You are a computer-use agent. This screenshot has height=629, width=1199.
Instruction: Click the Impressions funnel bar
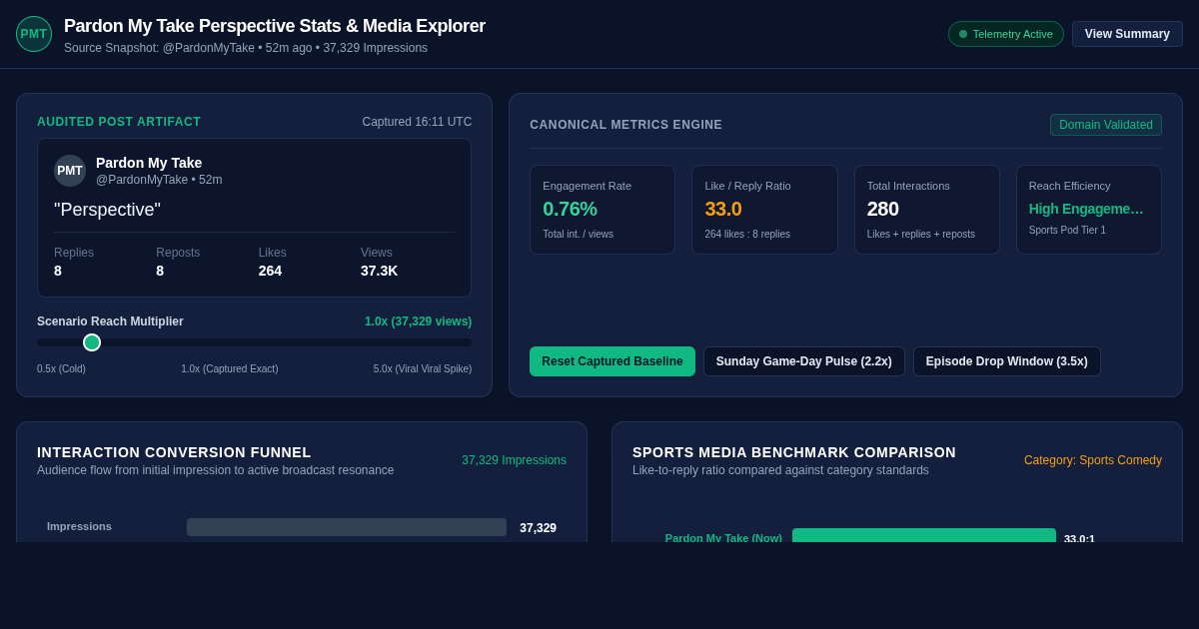click(347, 527)
